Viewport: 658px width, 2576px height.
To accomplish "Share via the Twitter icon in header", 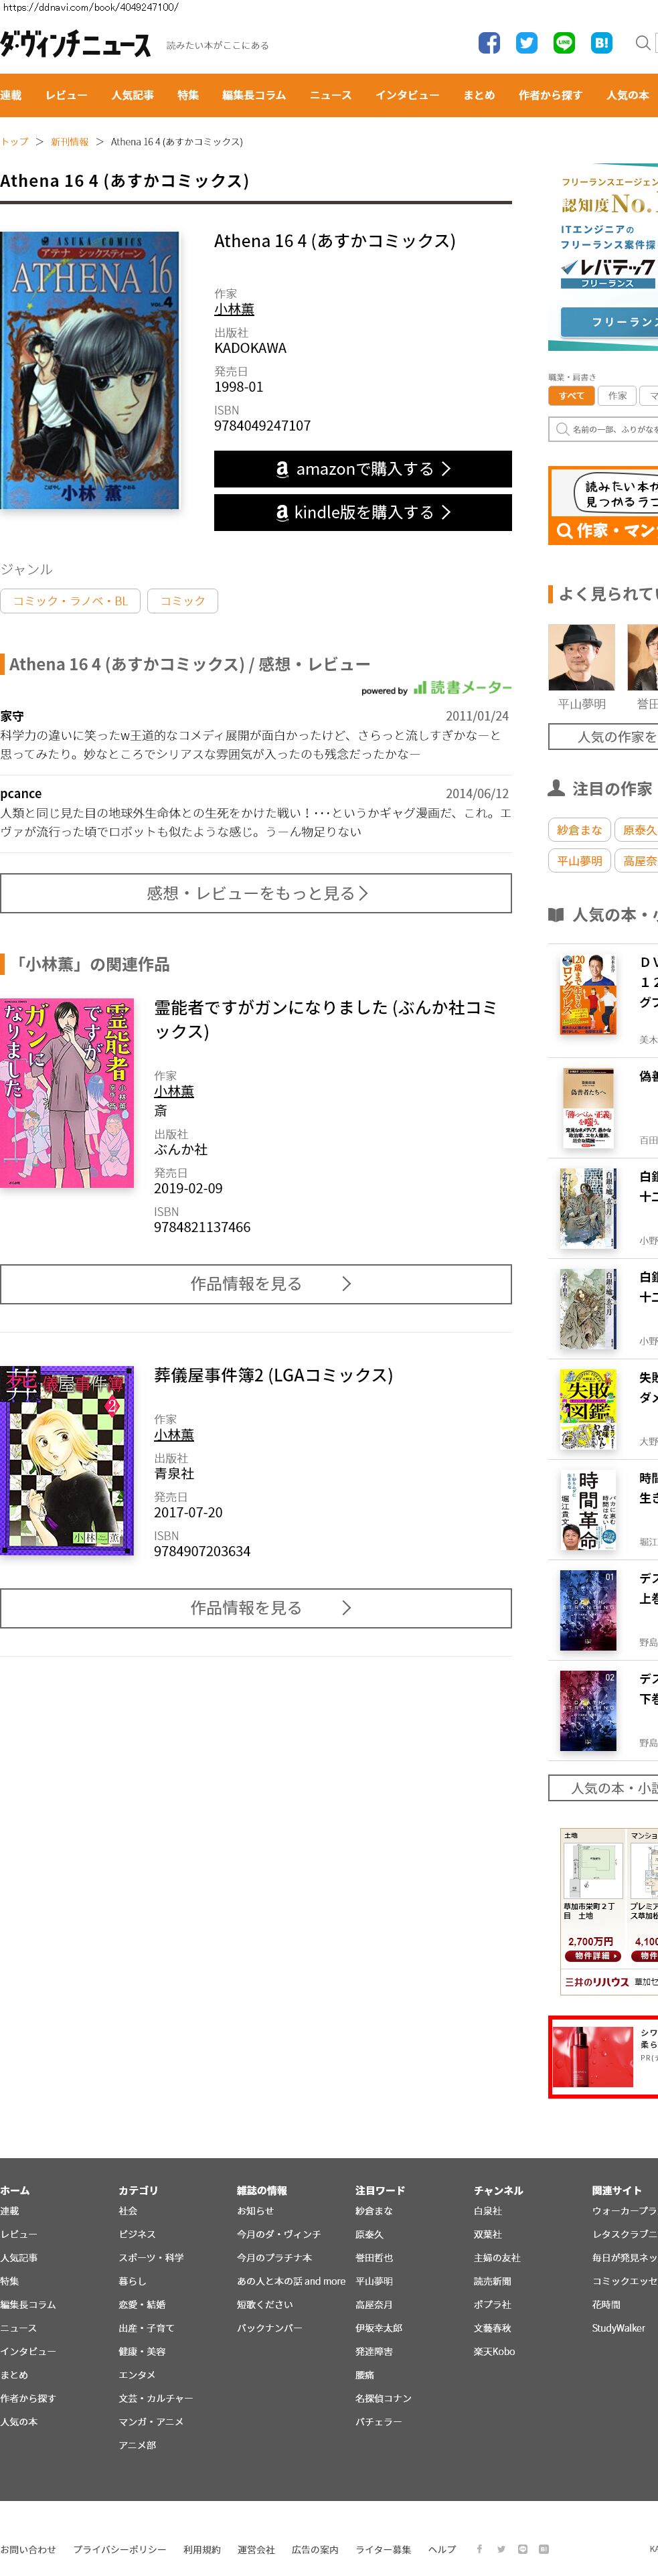I will point(527,43).
